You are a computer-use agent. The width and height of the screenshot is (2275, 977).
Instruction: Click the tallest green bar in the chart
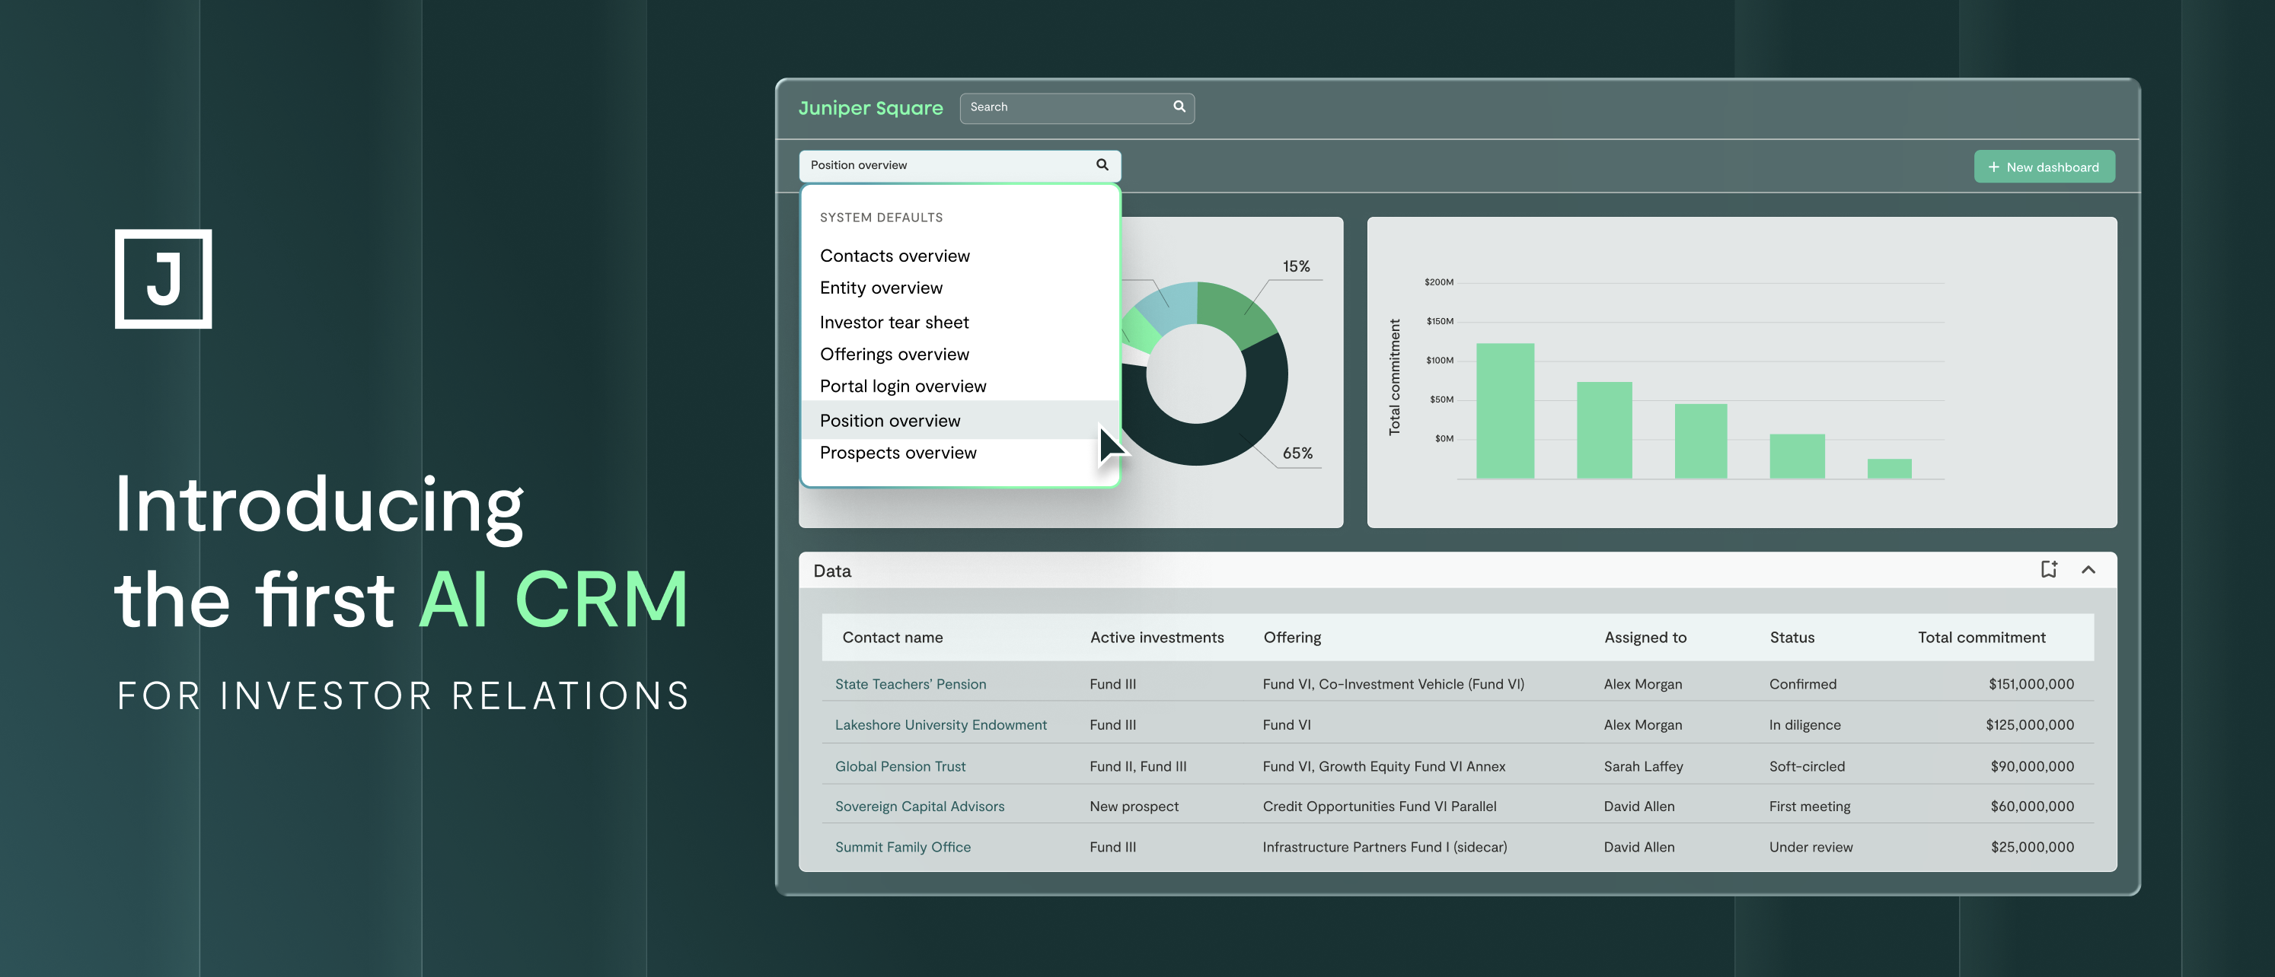click(x=1505, y=410)
